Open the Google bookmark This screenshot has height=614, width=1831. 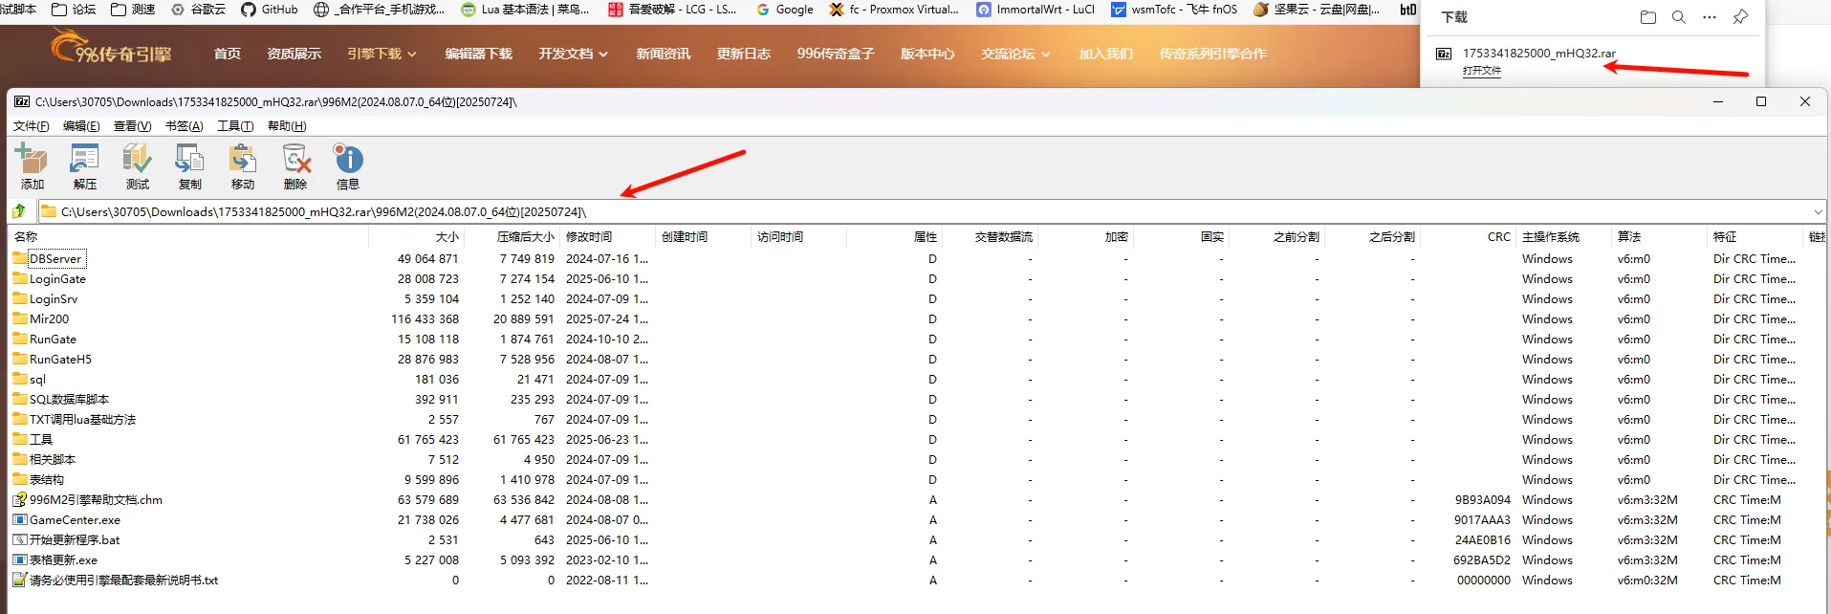click(784, 10)
